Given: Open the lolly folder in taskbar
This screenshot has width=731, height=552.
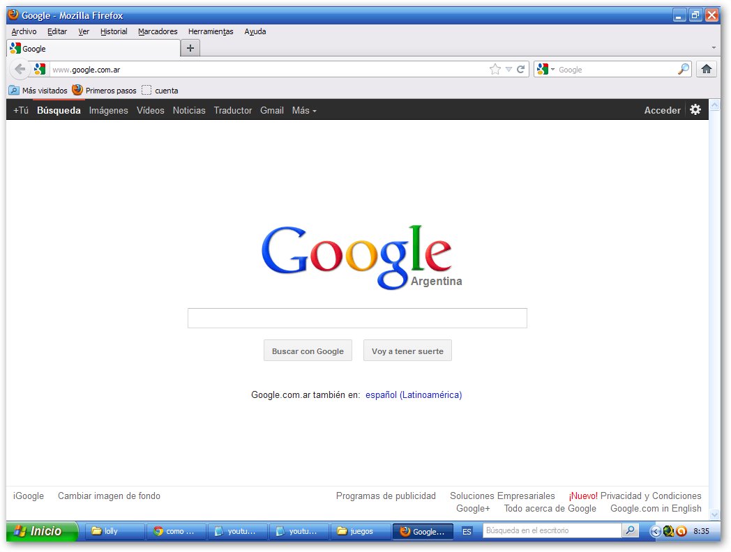Looking at the screenshot, I should [x=114, y=531].
